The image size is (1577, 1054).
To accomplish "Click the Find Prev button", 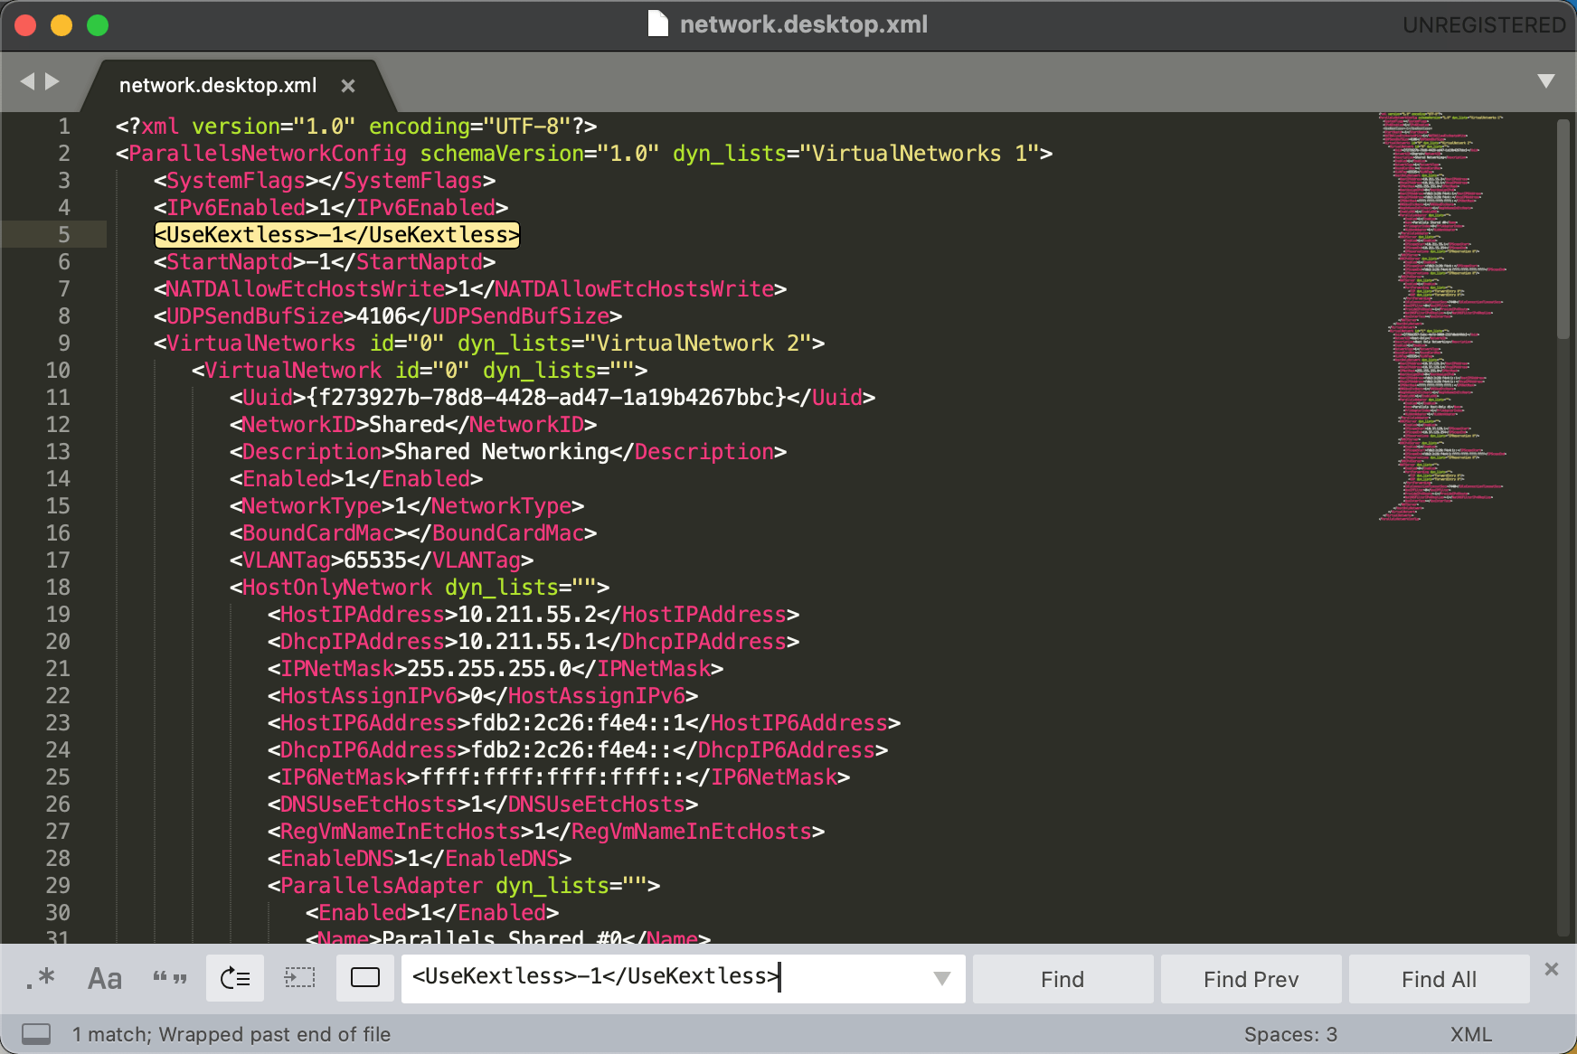I will point(1251,979).
